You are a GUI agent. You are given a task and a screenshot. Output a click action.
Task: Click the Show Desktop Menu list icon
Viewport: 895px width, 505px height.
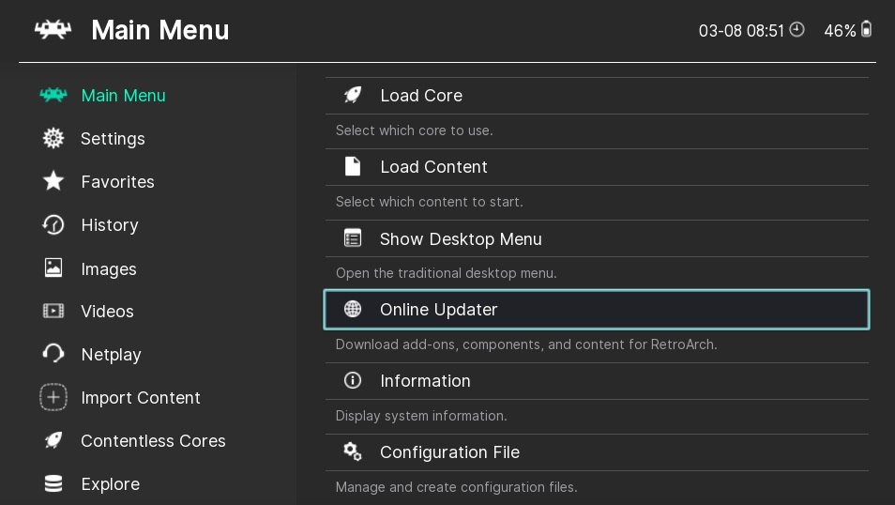(353, 237)
